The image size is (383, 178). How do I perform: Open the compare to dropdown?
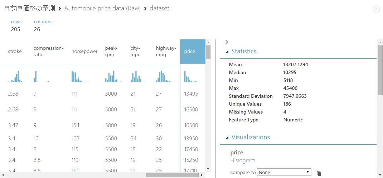click(x=284, y=172)
